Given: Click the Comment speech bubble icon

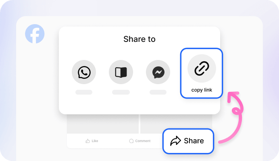Looking at the screenshot, I should click(x=131, y=141).
